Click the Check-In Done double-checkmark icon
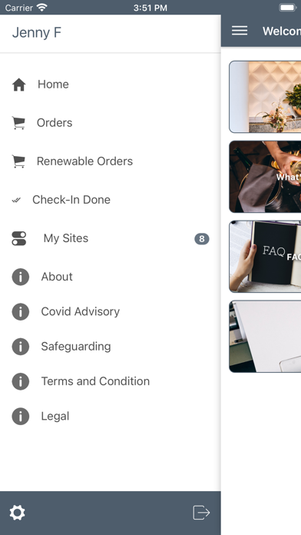 point(16,200)
